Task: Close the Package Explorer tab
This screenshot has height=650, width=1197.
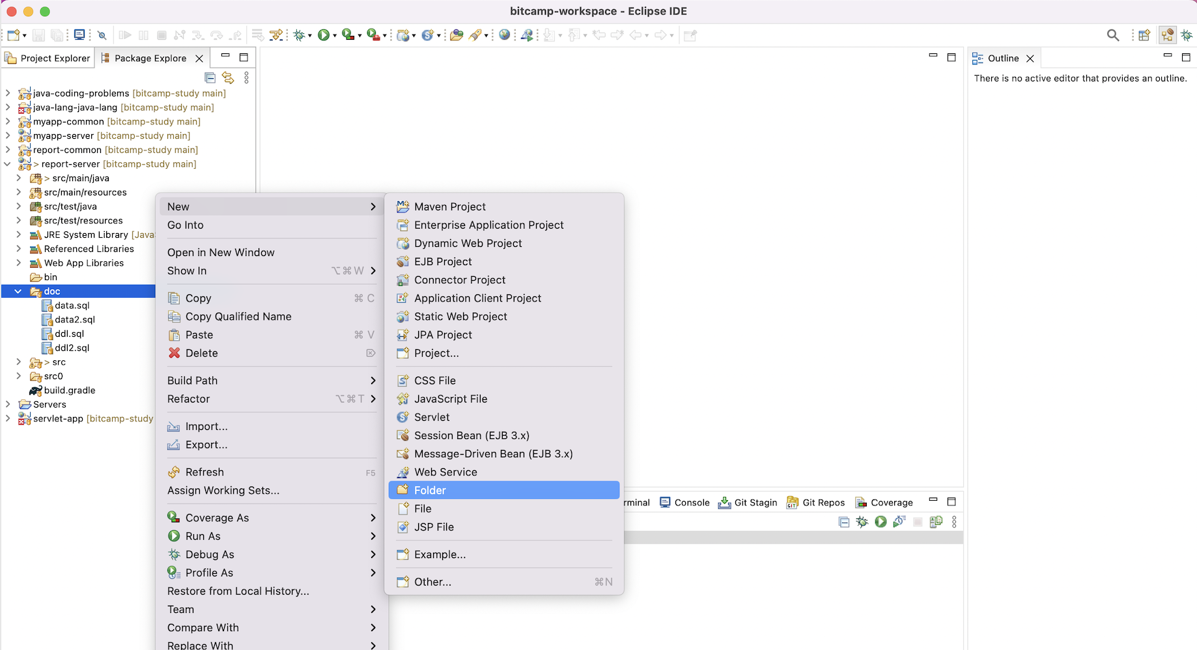Action: click(199, 59)
